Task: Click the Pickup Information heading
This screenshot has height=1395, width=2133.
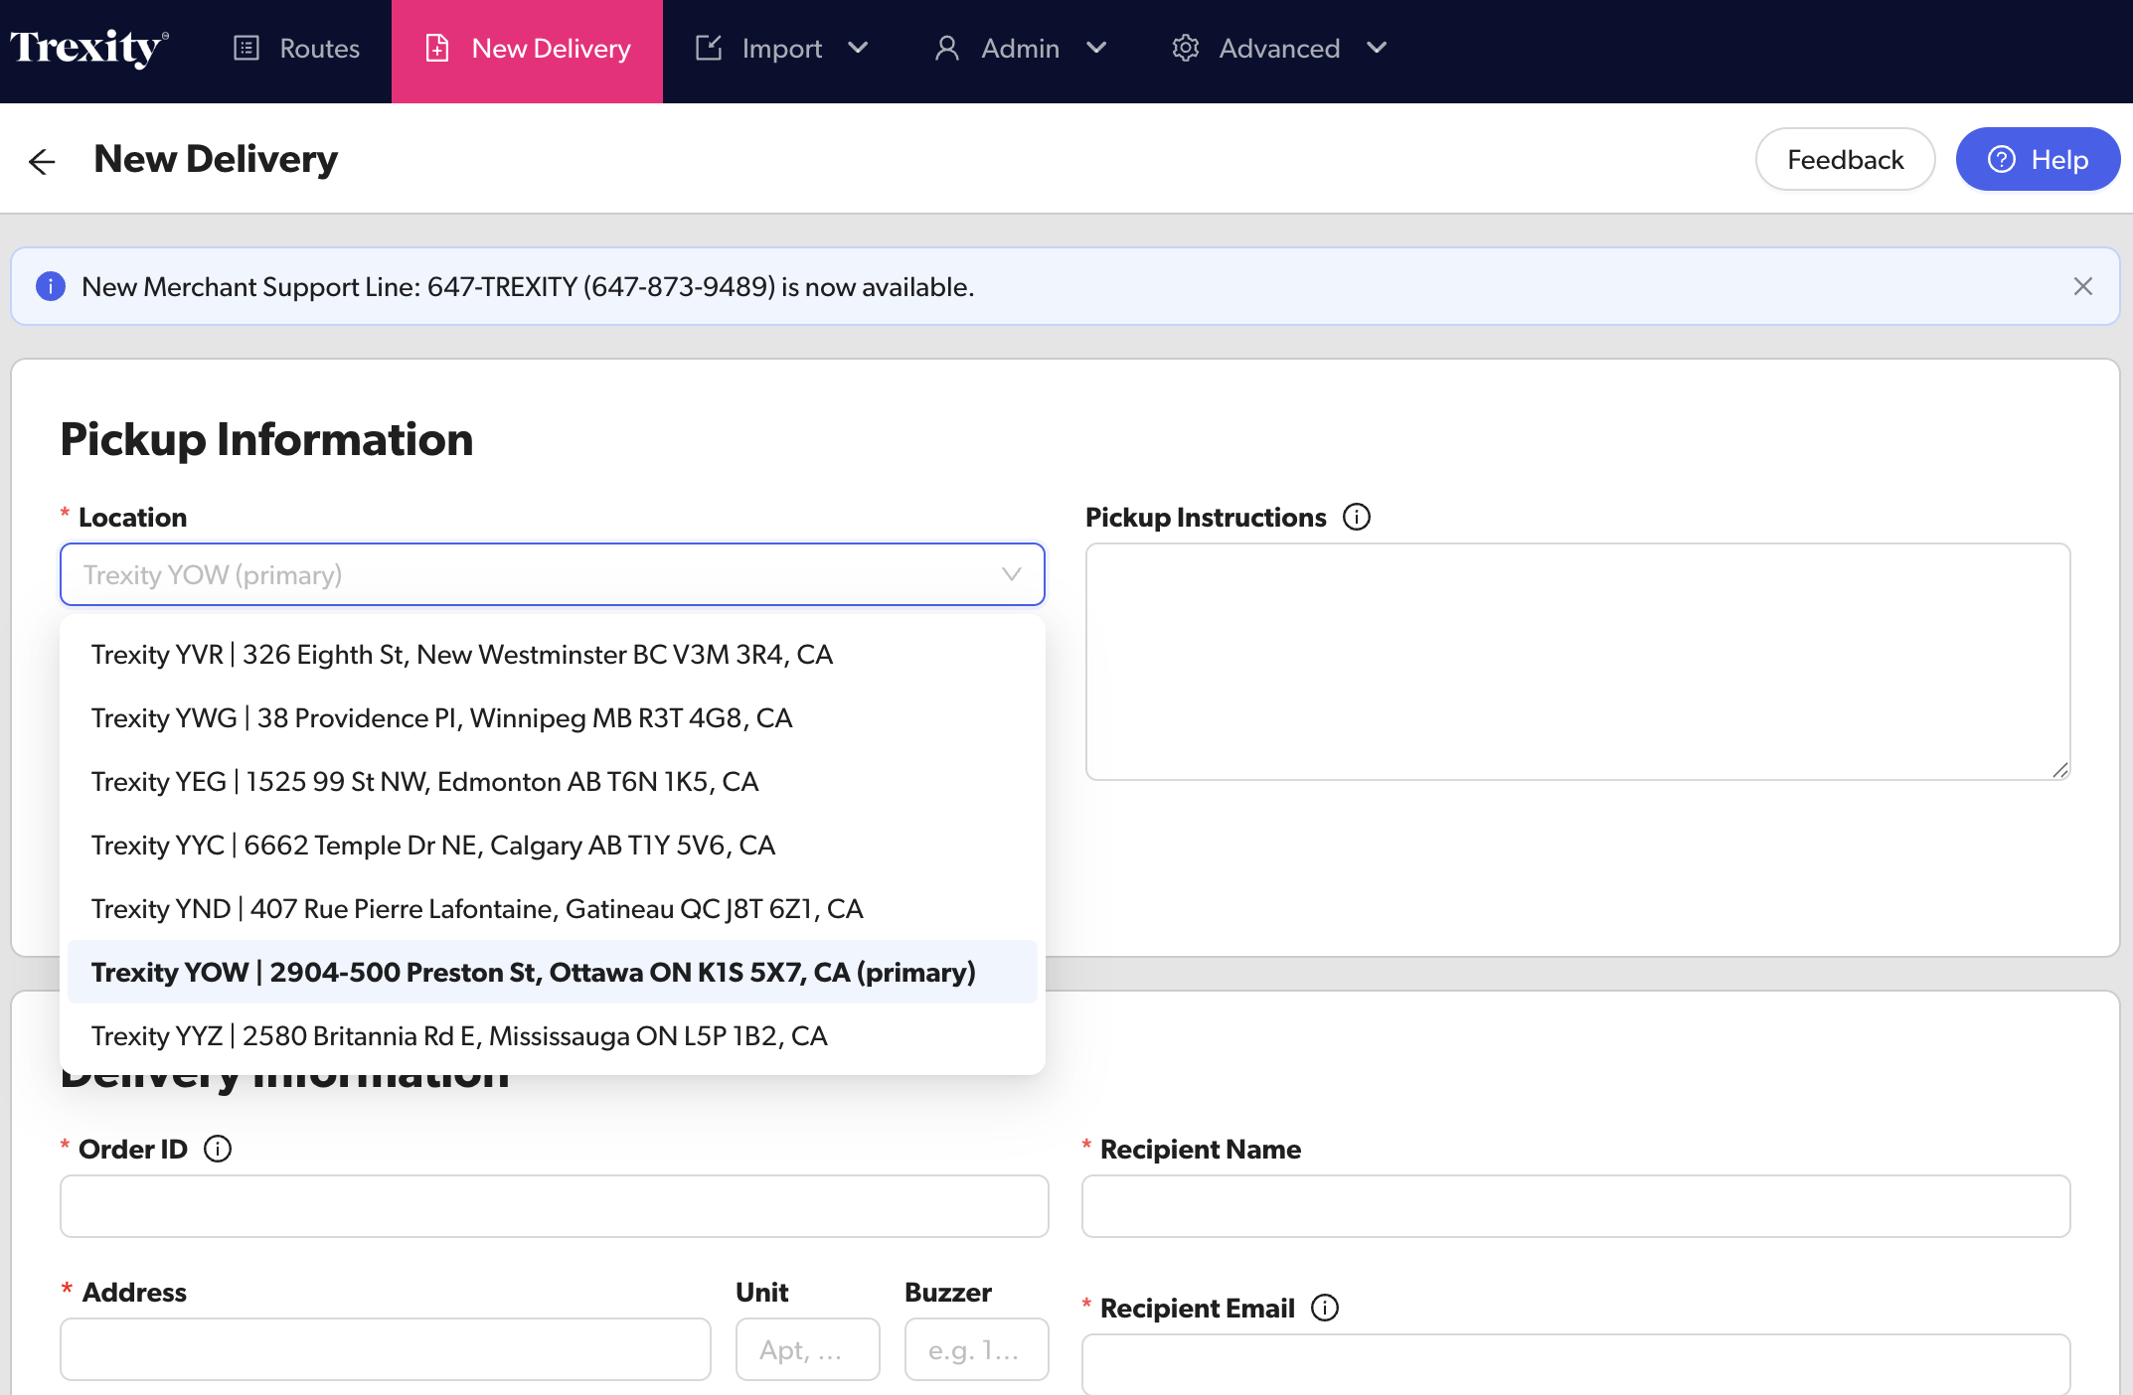Action: [x=266, y=439]
